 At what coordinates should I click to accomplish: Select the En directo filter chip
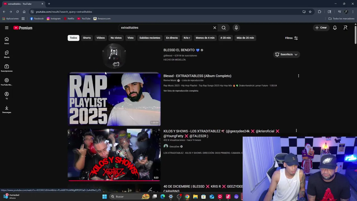tap(172, 38)
